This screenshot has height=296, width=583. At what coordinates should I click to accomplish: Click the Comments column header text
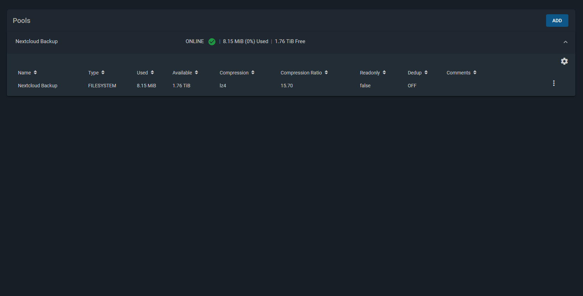tap(458, 73)
